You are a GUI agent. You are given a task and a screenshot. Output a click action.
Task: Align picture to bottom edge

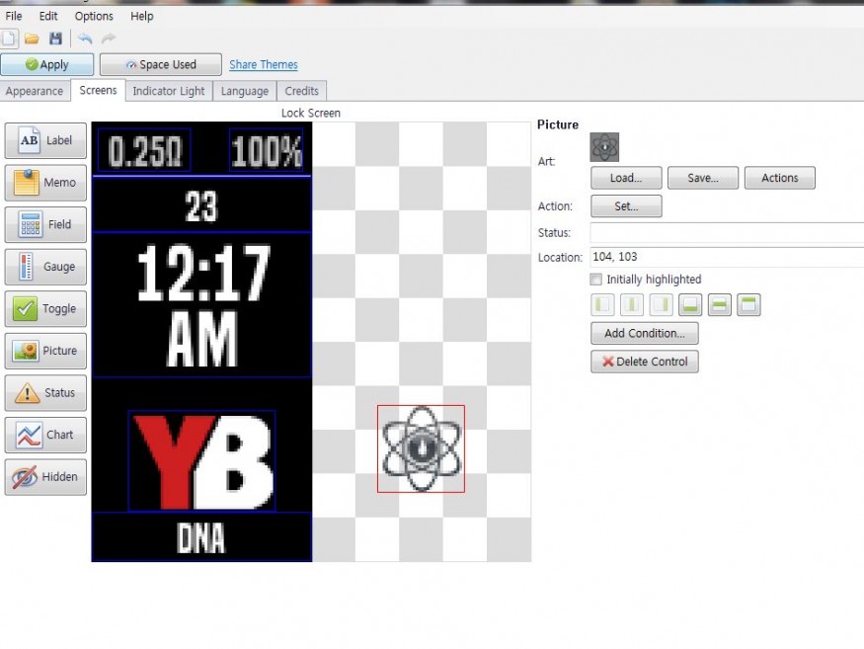(x=690, y=304)
